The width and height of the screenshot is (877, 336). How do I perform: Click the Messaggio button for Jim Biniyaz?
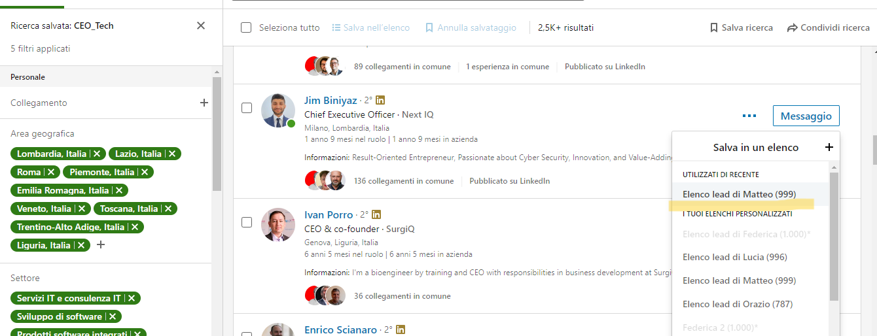[806, 116]
